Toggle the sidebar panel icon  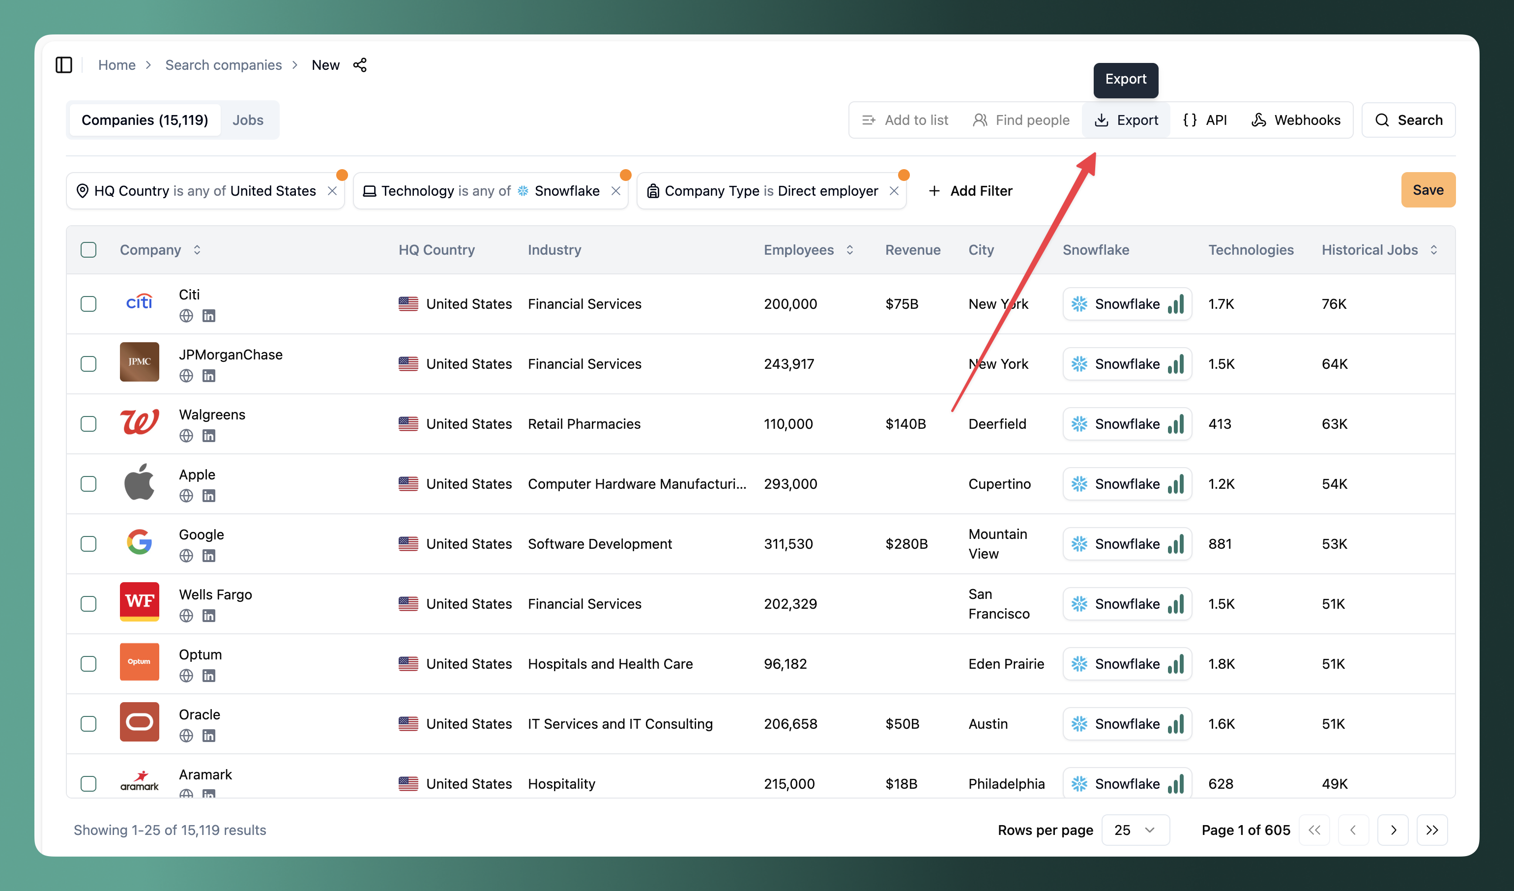[64, 65]
